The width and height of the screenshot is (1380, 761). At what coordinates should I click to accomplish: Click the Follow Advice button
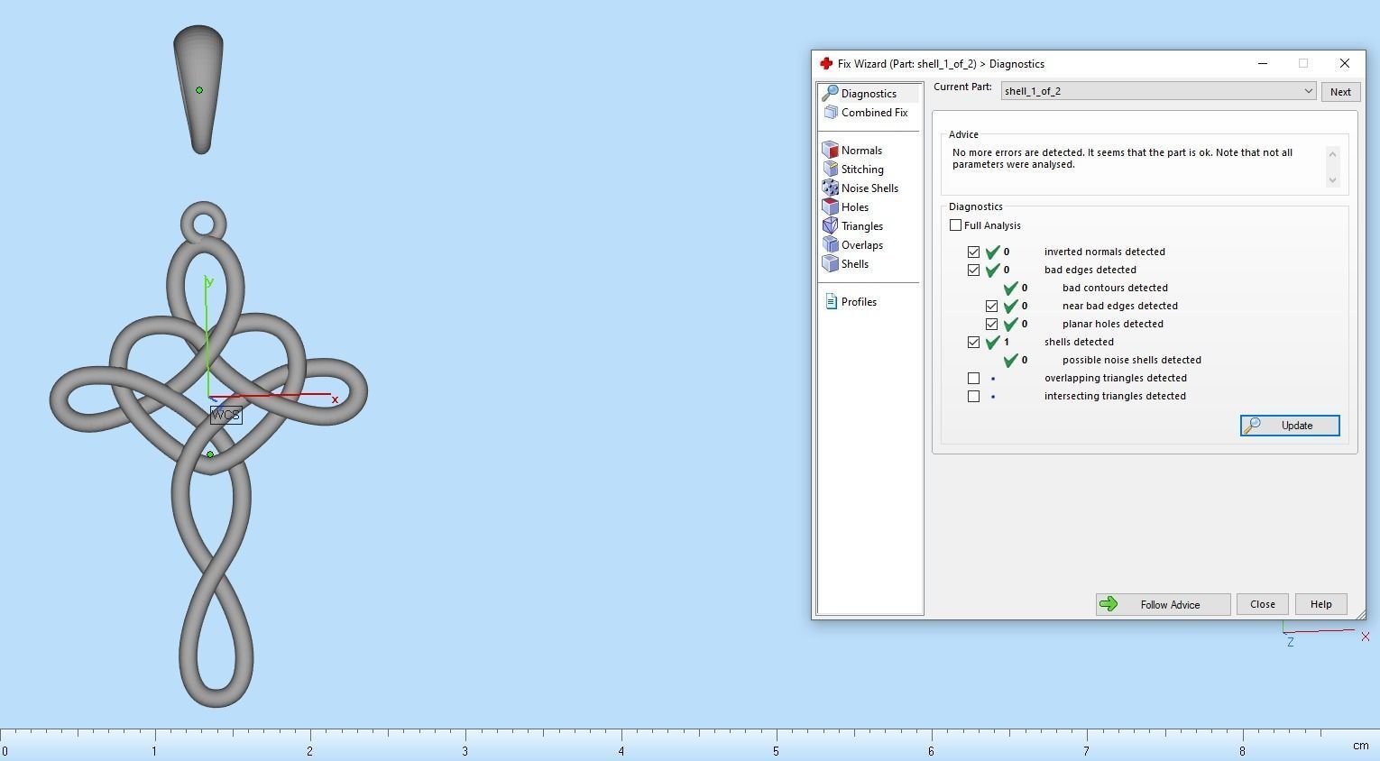coord(1164,604)
